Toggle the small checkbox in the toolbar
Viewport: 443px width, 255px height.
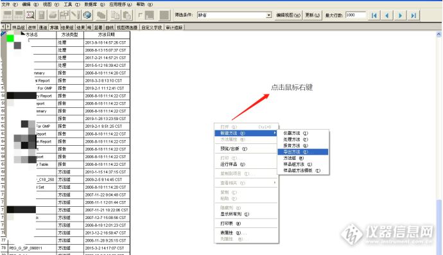pos(140,15)
